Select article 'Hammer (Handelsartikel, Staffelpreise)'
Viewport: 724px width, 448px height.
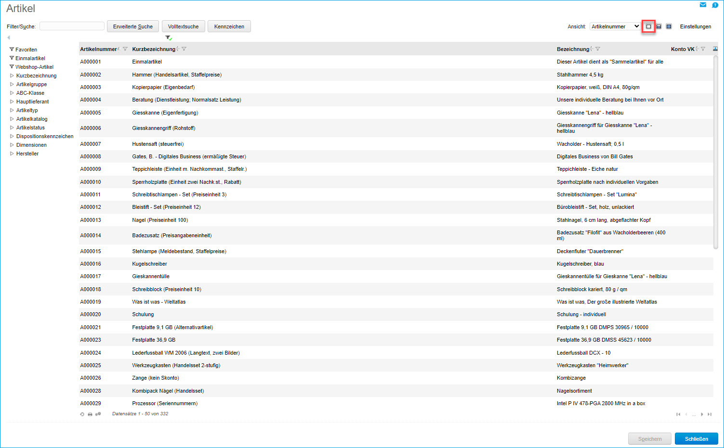pos(177,75)
